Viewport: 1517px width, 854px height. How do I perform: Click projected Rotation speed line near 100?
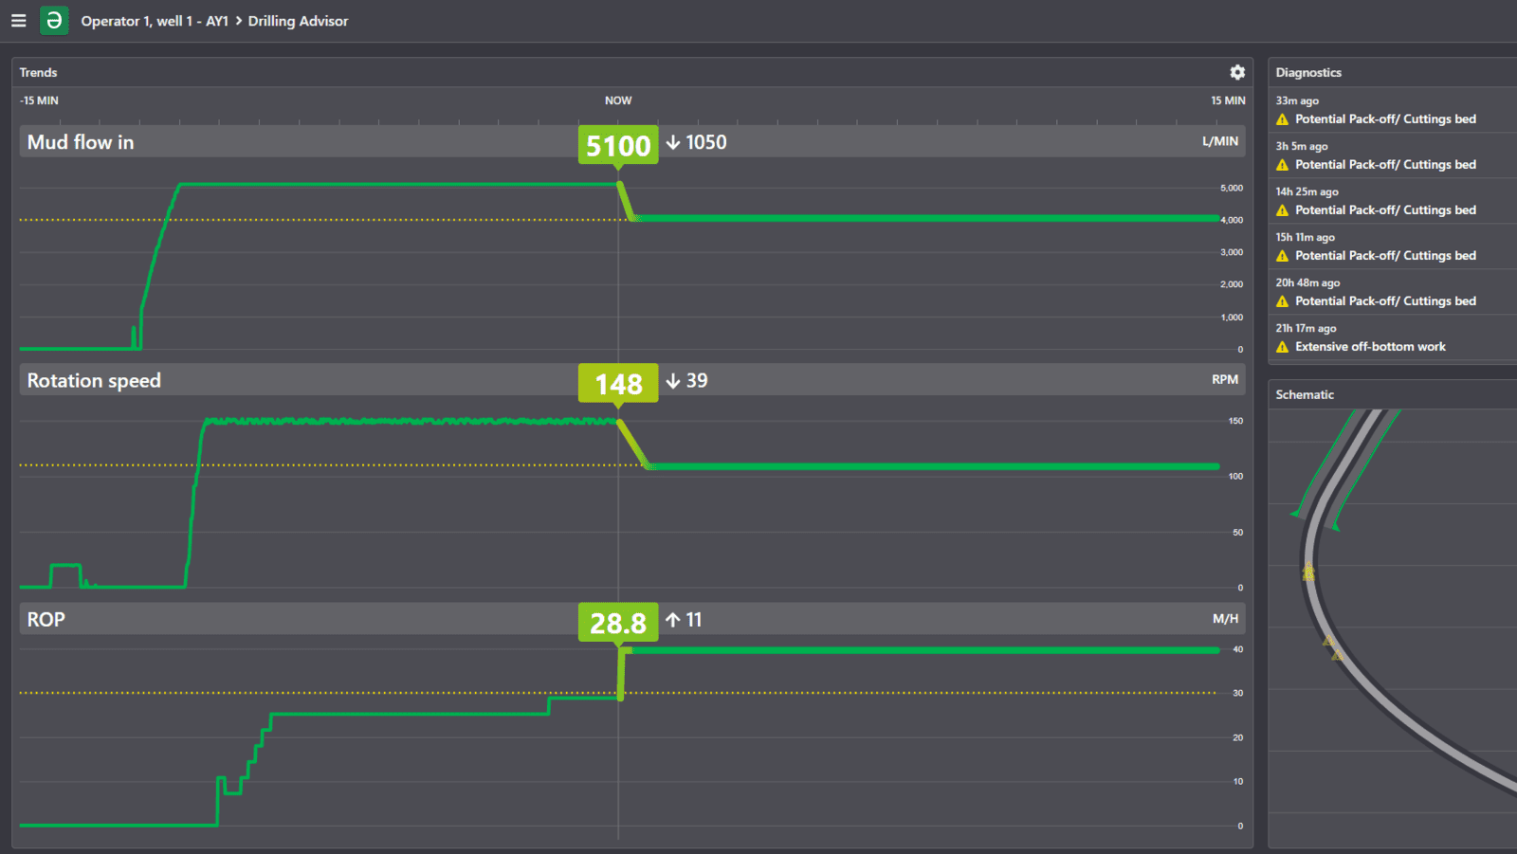tap(934, 466)
